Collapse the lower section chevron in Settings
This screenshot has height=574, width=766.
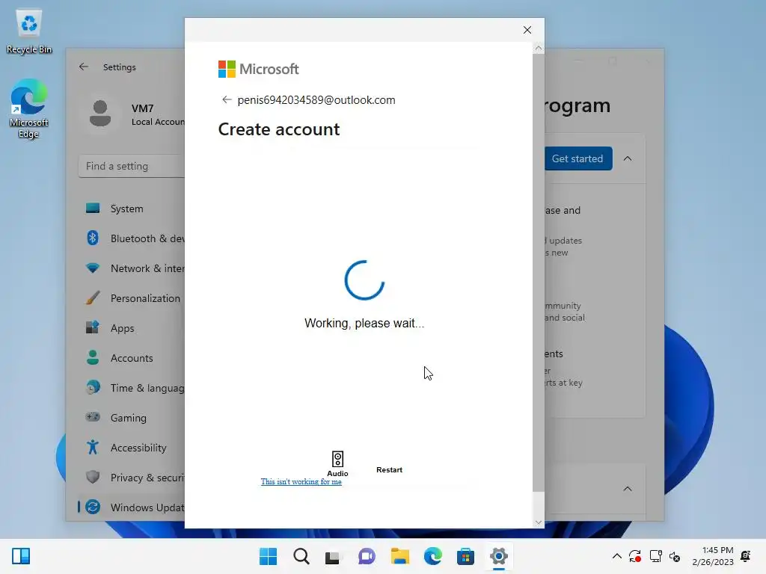628,489
